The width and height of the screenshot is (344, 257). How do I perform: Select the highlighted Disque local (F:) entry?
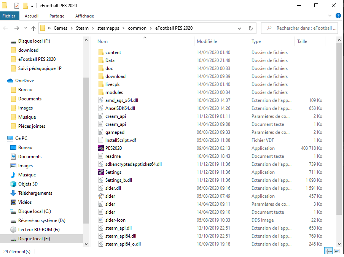click(x=41, y=239)
